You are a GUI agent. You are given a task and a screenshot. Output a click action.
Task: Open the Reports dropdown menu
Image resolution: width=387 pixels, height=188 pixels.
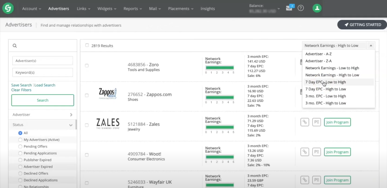pos(133,9)
